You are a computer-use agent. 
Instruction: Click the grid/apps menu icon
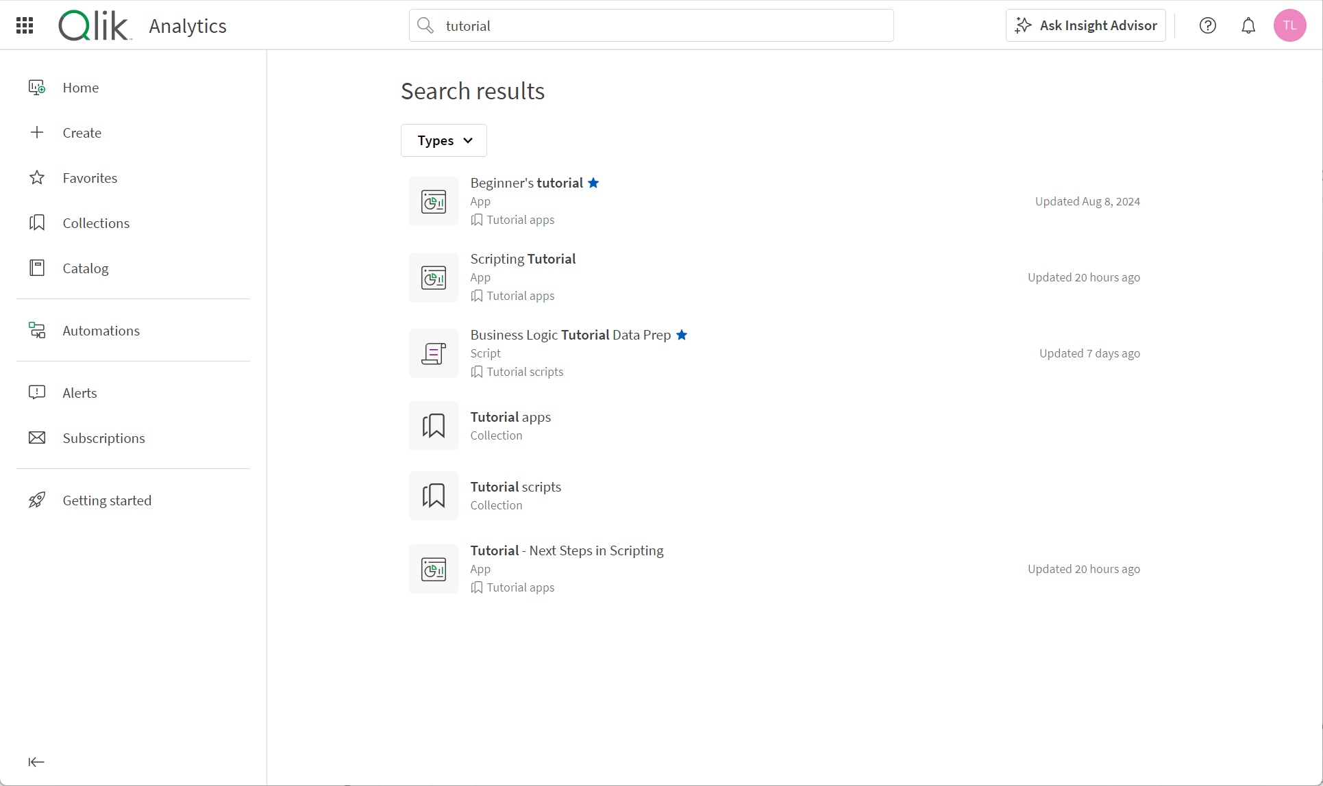(25, 25)
